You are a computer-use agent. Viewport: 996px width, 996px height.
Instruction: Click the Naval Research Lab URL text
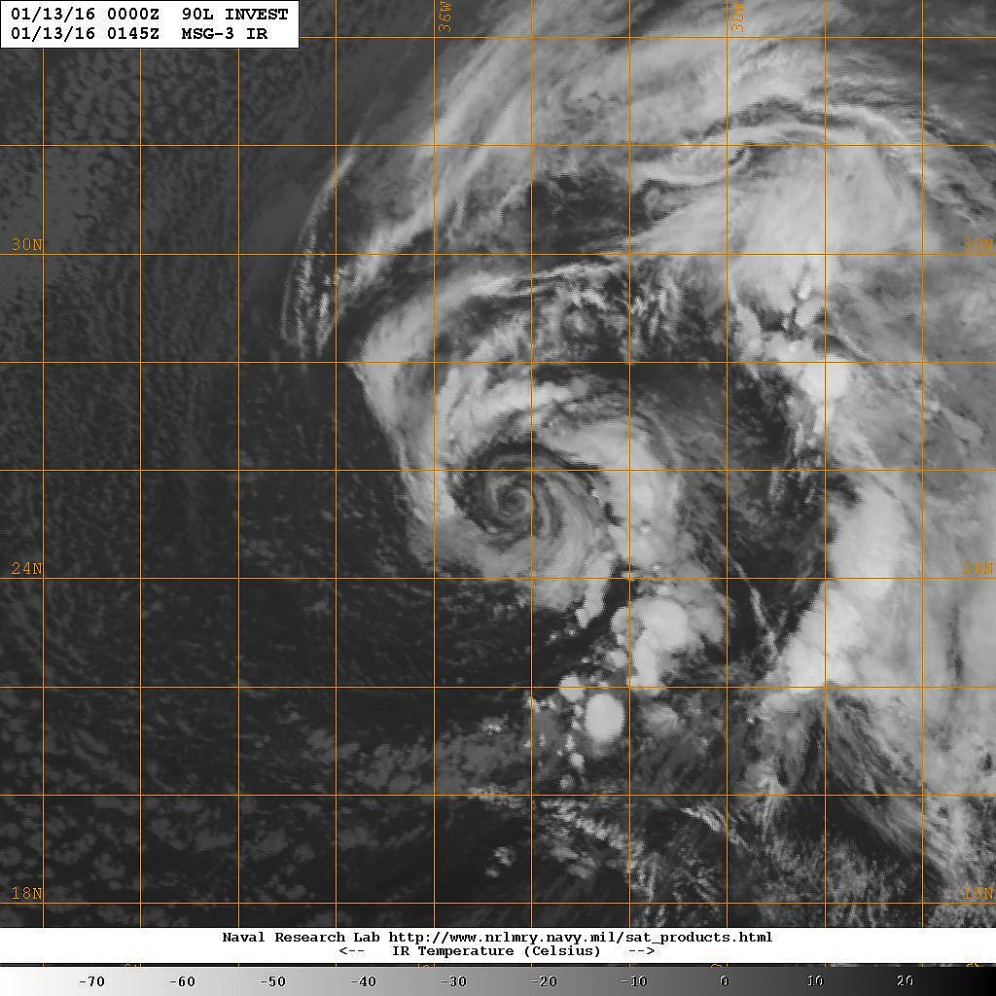pos(497,937)
